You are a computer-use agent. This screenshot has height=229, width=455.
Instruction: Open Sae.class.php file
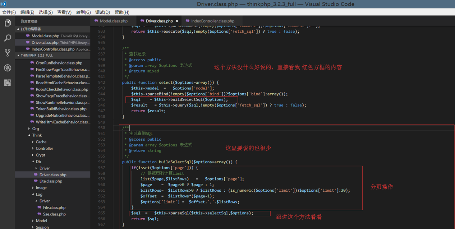pos(54,214)
